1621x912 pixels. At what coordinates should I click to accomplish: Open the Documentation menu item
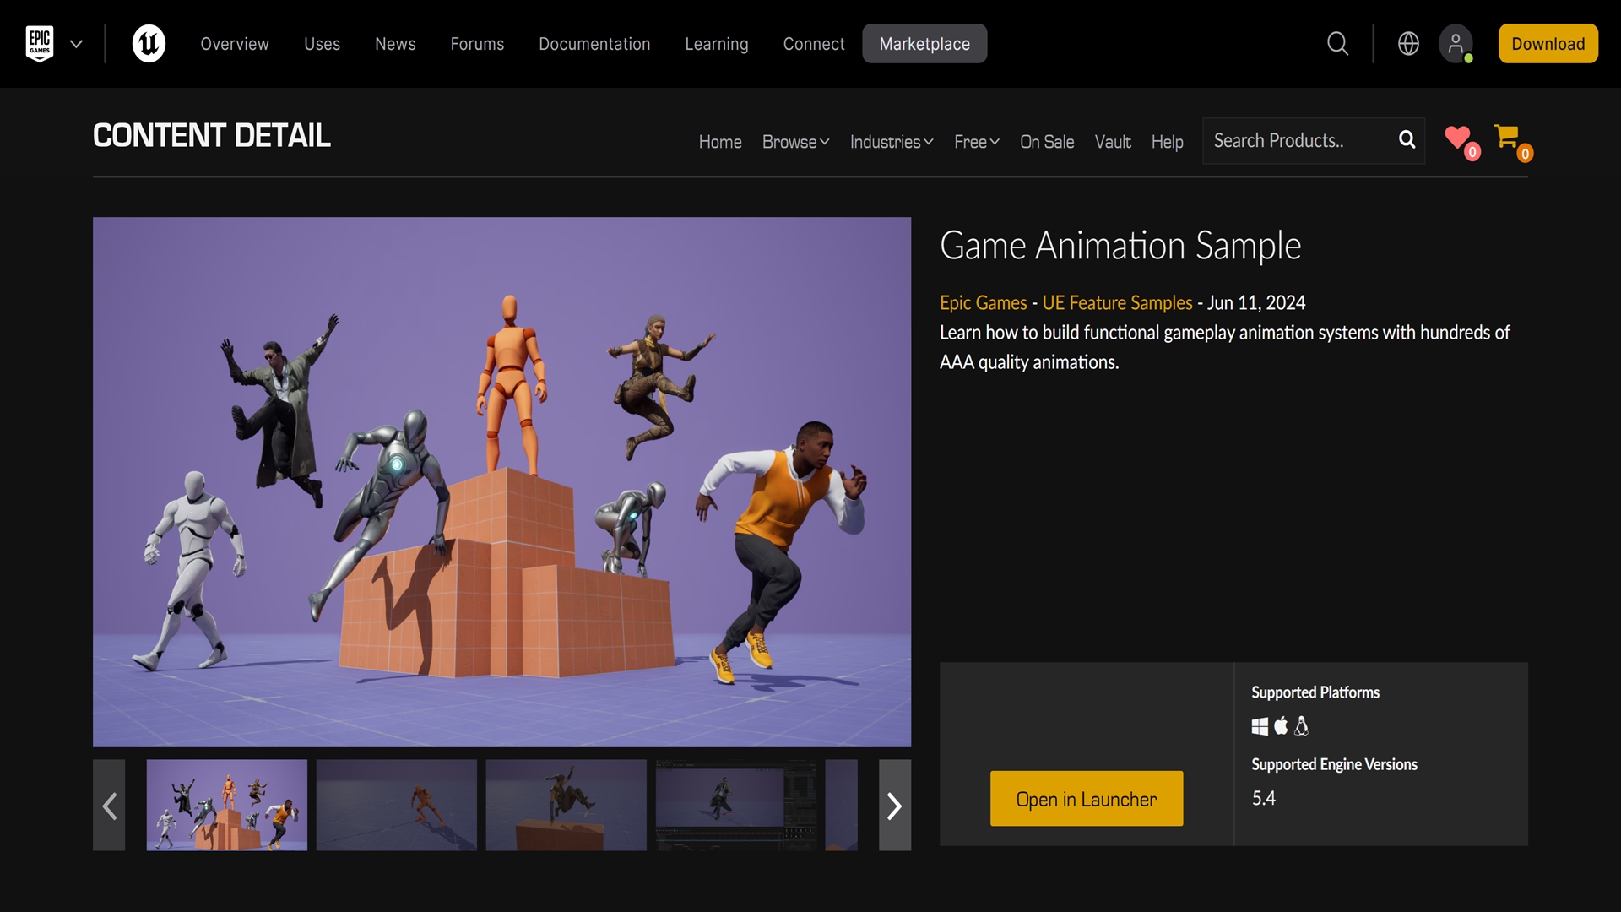click(594, 44)
